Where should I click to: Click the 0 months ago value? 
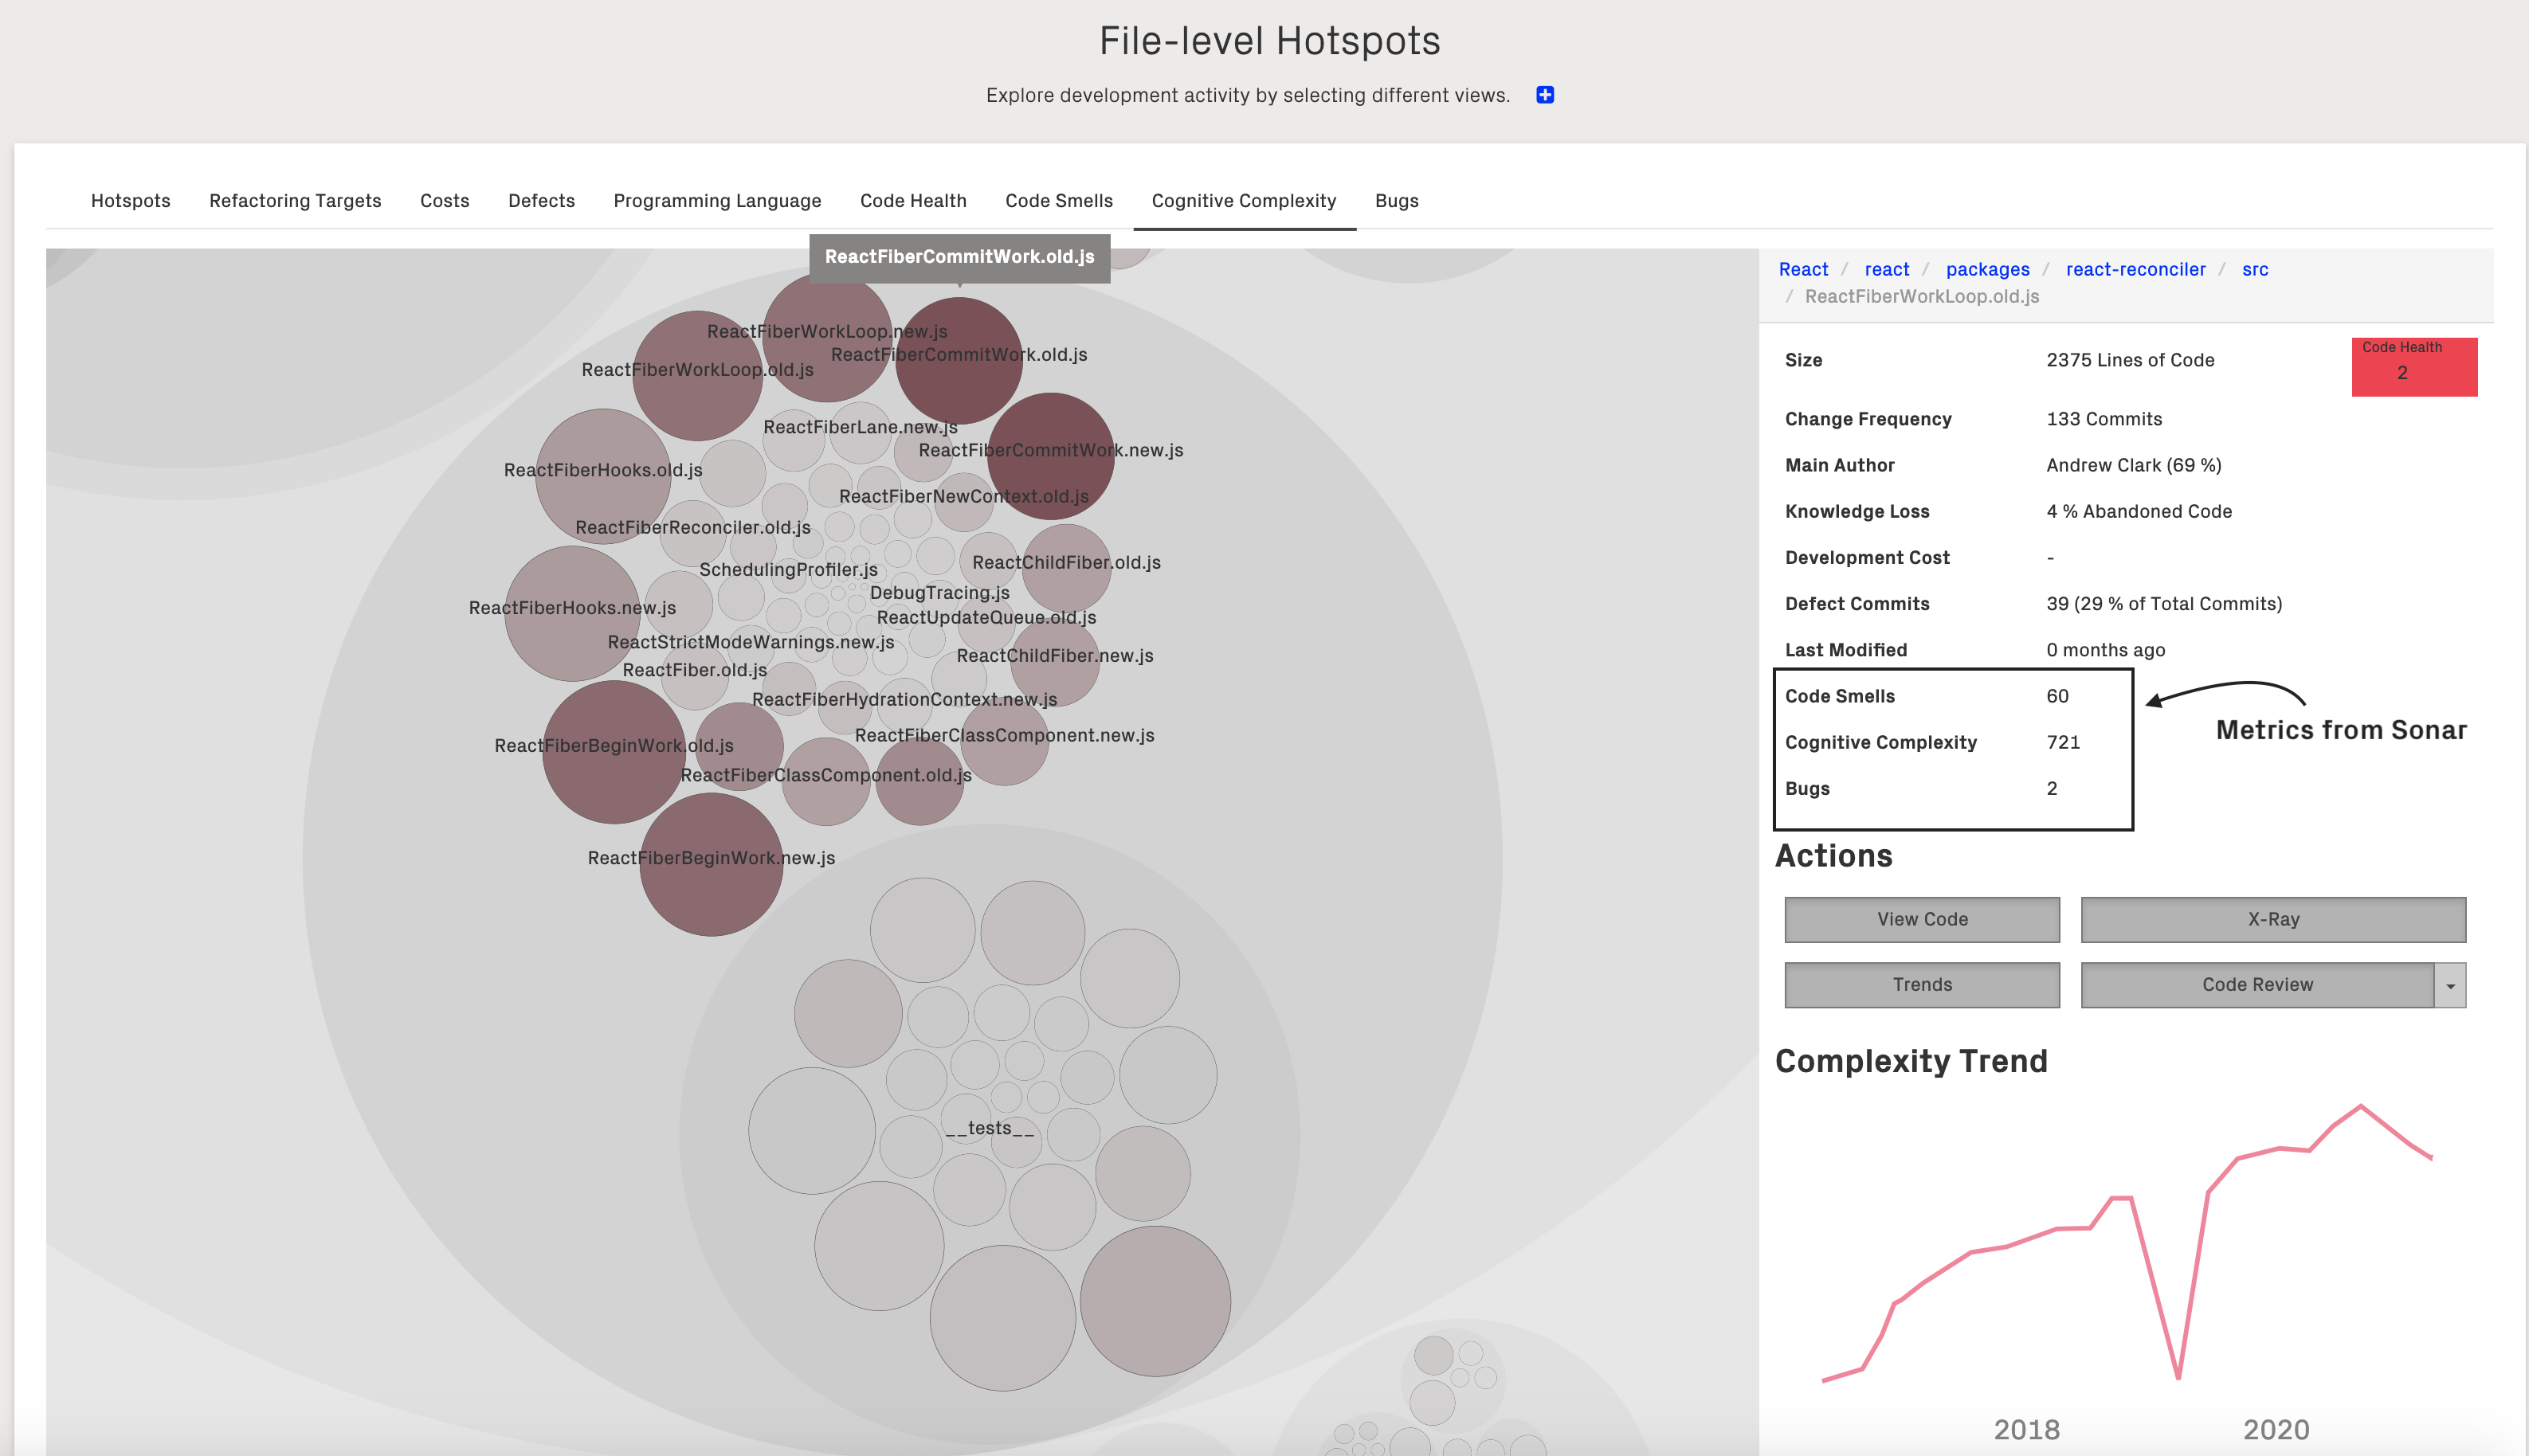coord(2105,650)
